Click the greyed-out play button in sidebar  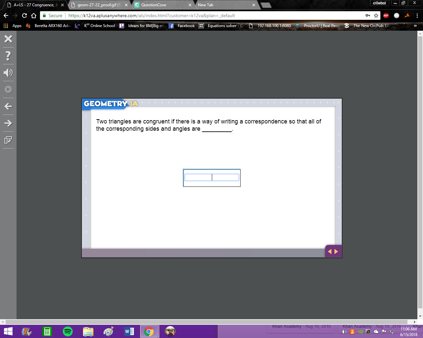tap(8, 89)
